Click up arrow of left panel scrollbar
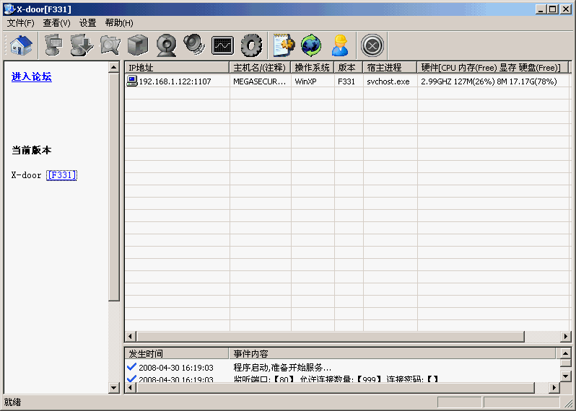Viewport: 576px width, 411px height. coord(114,68)
